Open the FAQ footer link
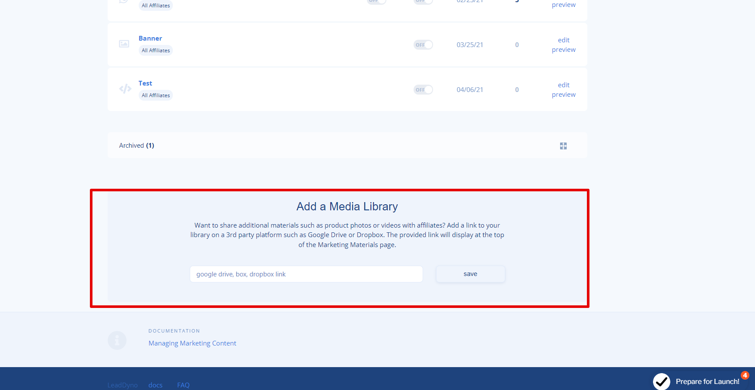The width and height of the screenshot is (755, 390). (x=183, y=385)
